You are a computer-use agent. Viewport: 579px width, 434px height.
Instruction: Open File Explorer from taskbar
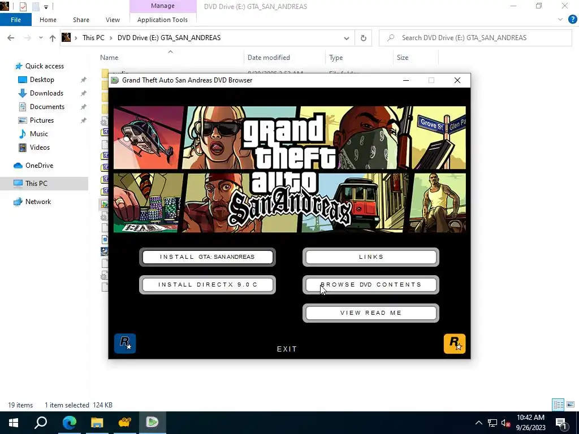(x=97, y=423)
